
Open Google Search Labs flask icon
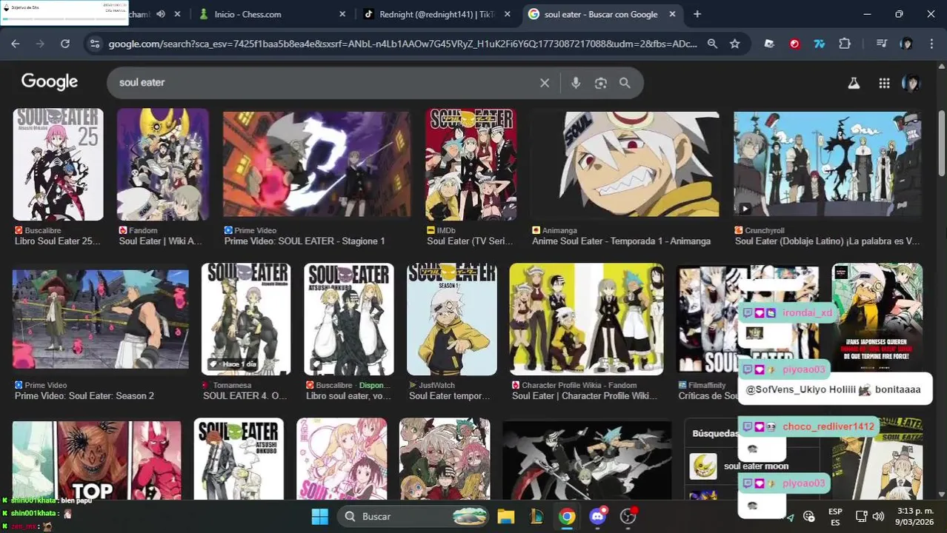[854, 83]
